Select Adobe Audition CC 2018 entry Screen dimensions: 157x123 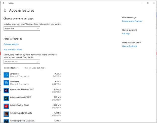[21, 97]
